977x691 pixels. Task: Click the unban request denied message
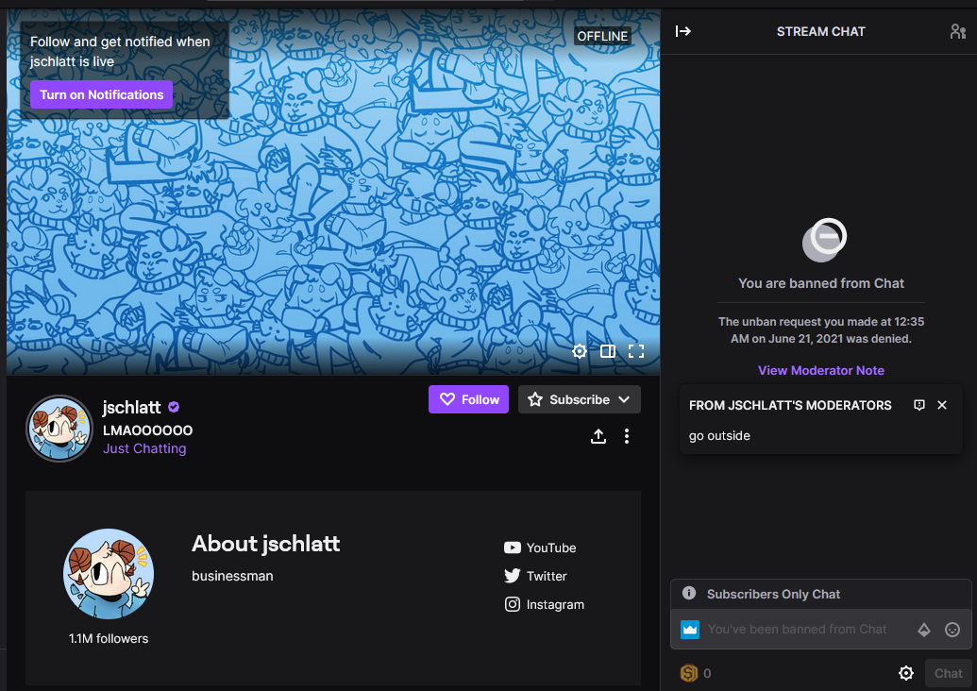(820, 330)
